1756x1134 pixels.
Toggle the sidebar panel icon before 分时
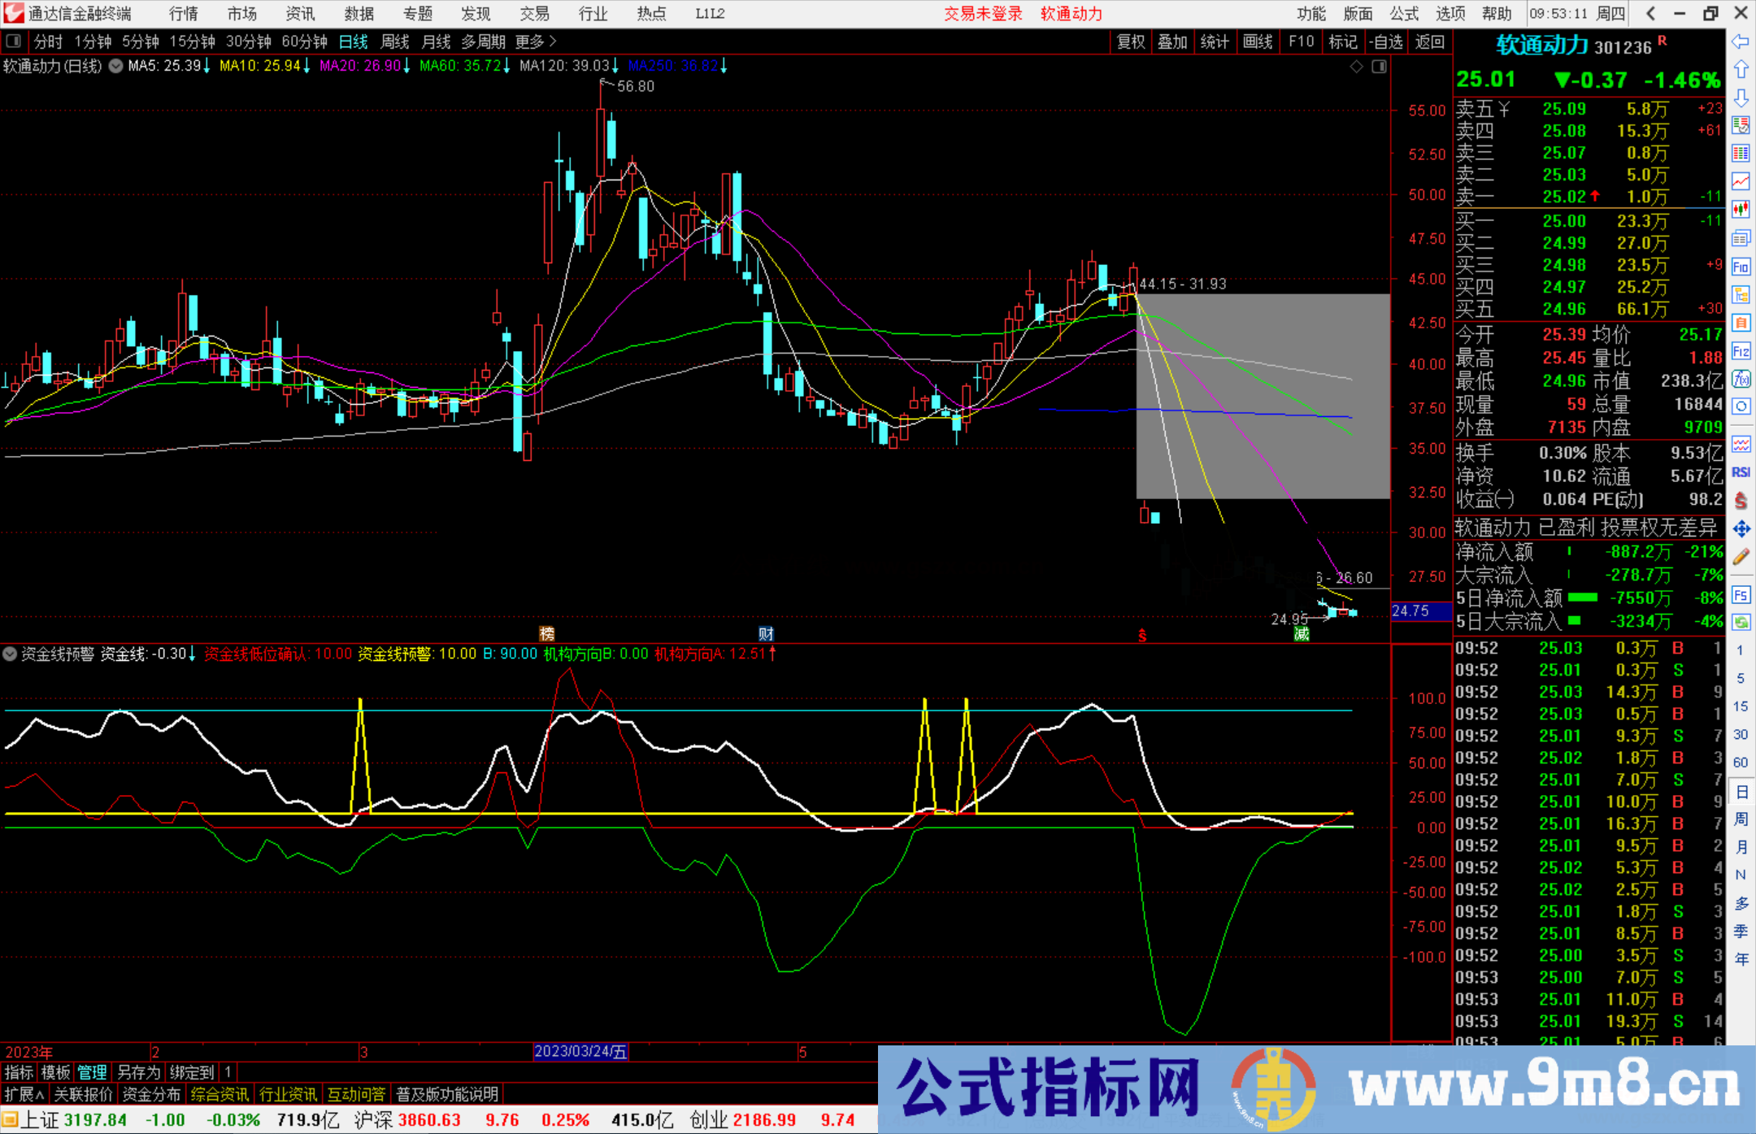[14, 41]
